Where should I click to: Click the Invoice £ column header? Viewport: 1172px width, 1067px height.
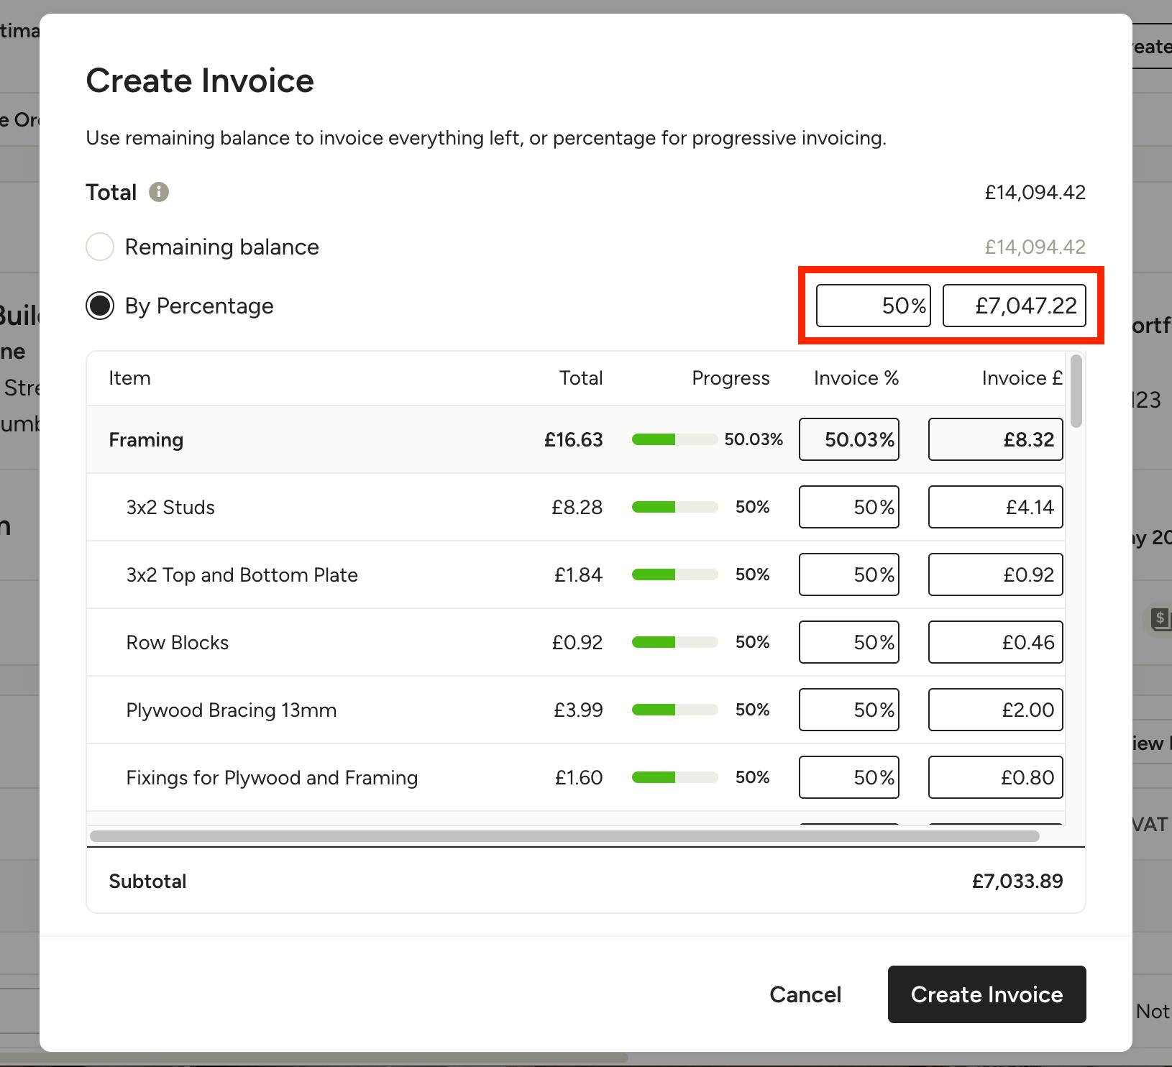1022,378
